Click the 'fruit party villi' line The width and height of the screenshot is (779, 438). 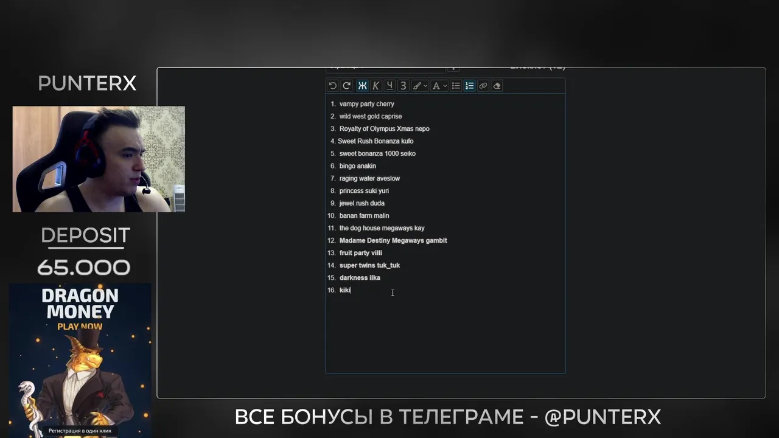pos(361,253)
